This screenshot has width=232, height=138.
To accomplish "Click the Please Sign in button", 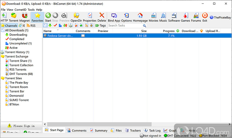I will point(21,126).
